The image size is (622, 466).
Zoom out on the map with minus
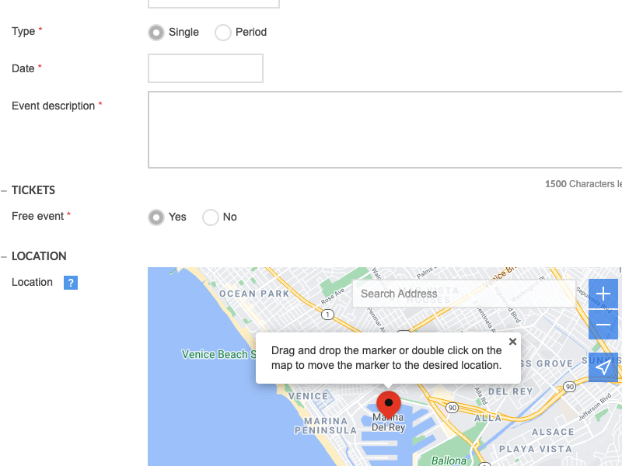pos(603,325)
